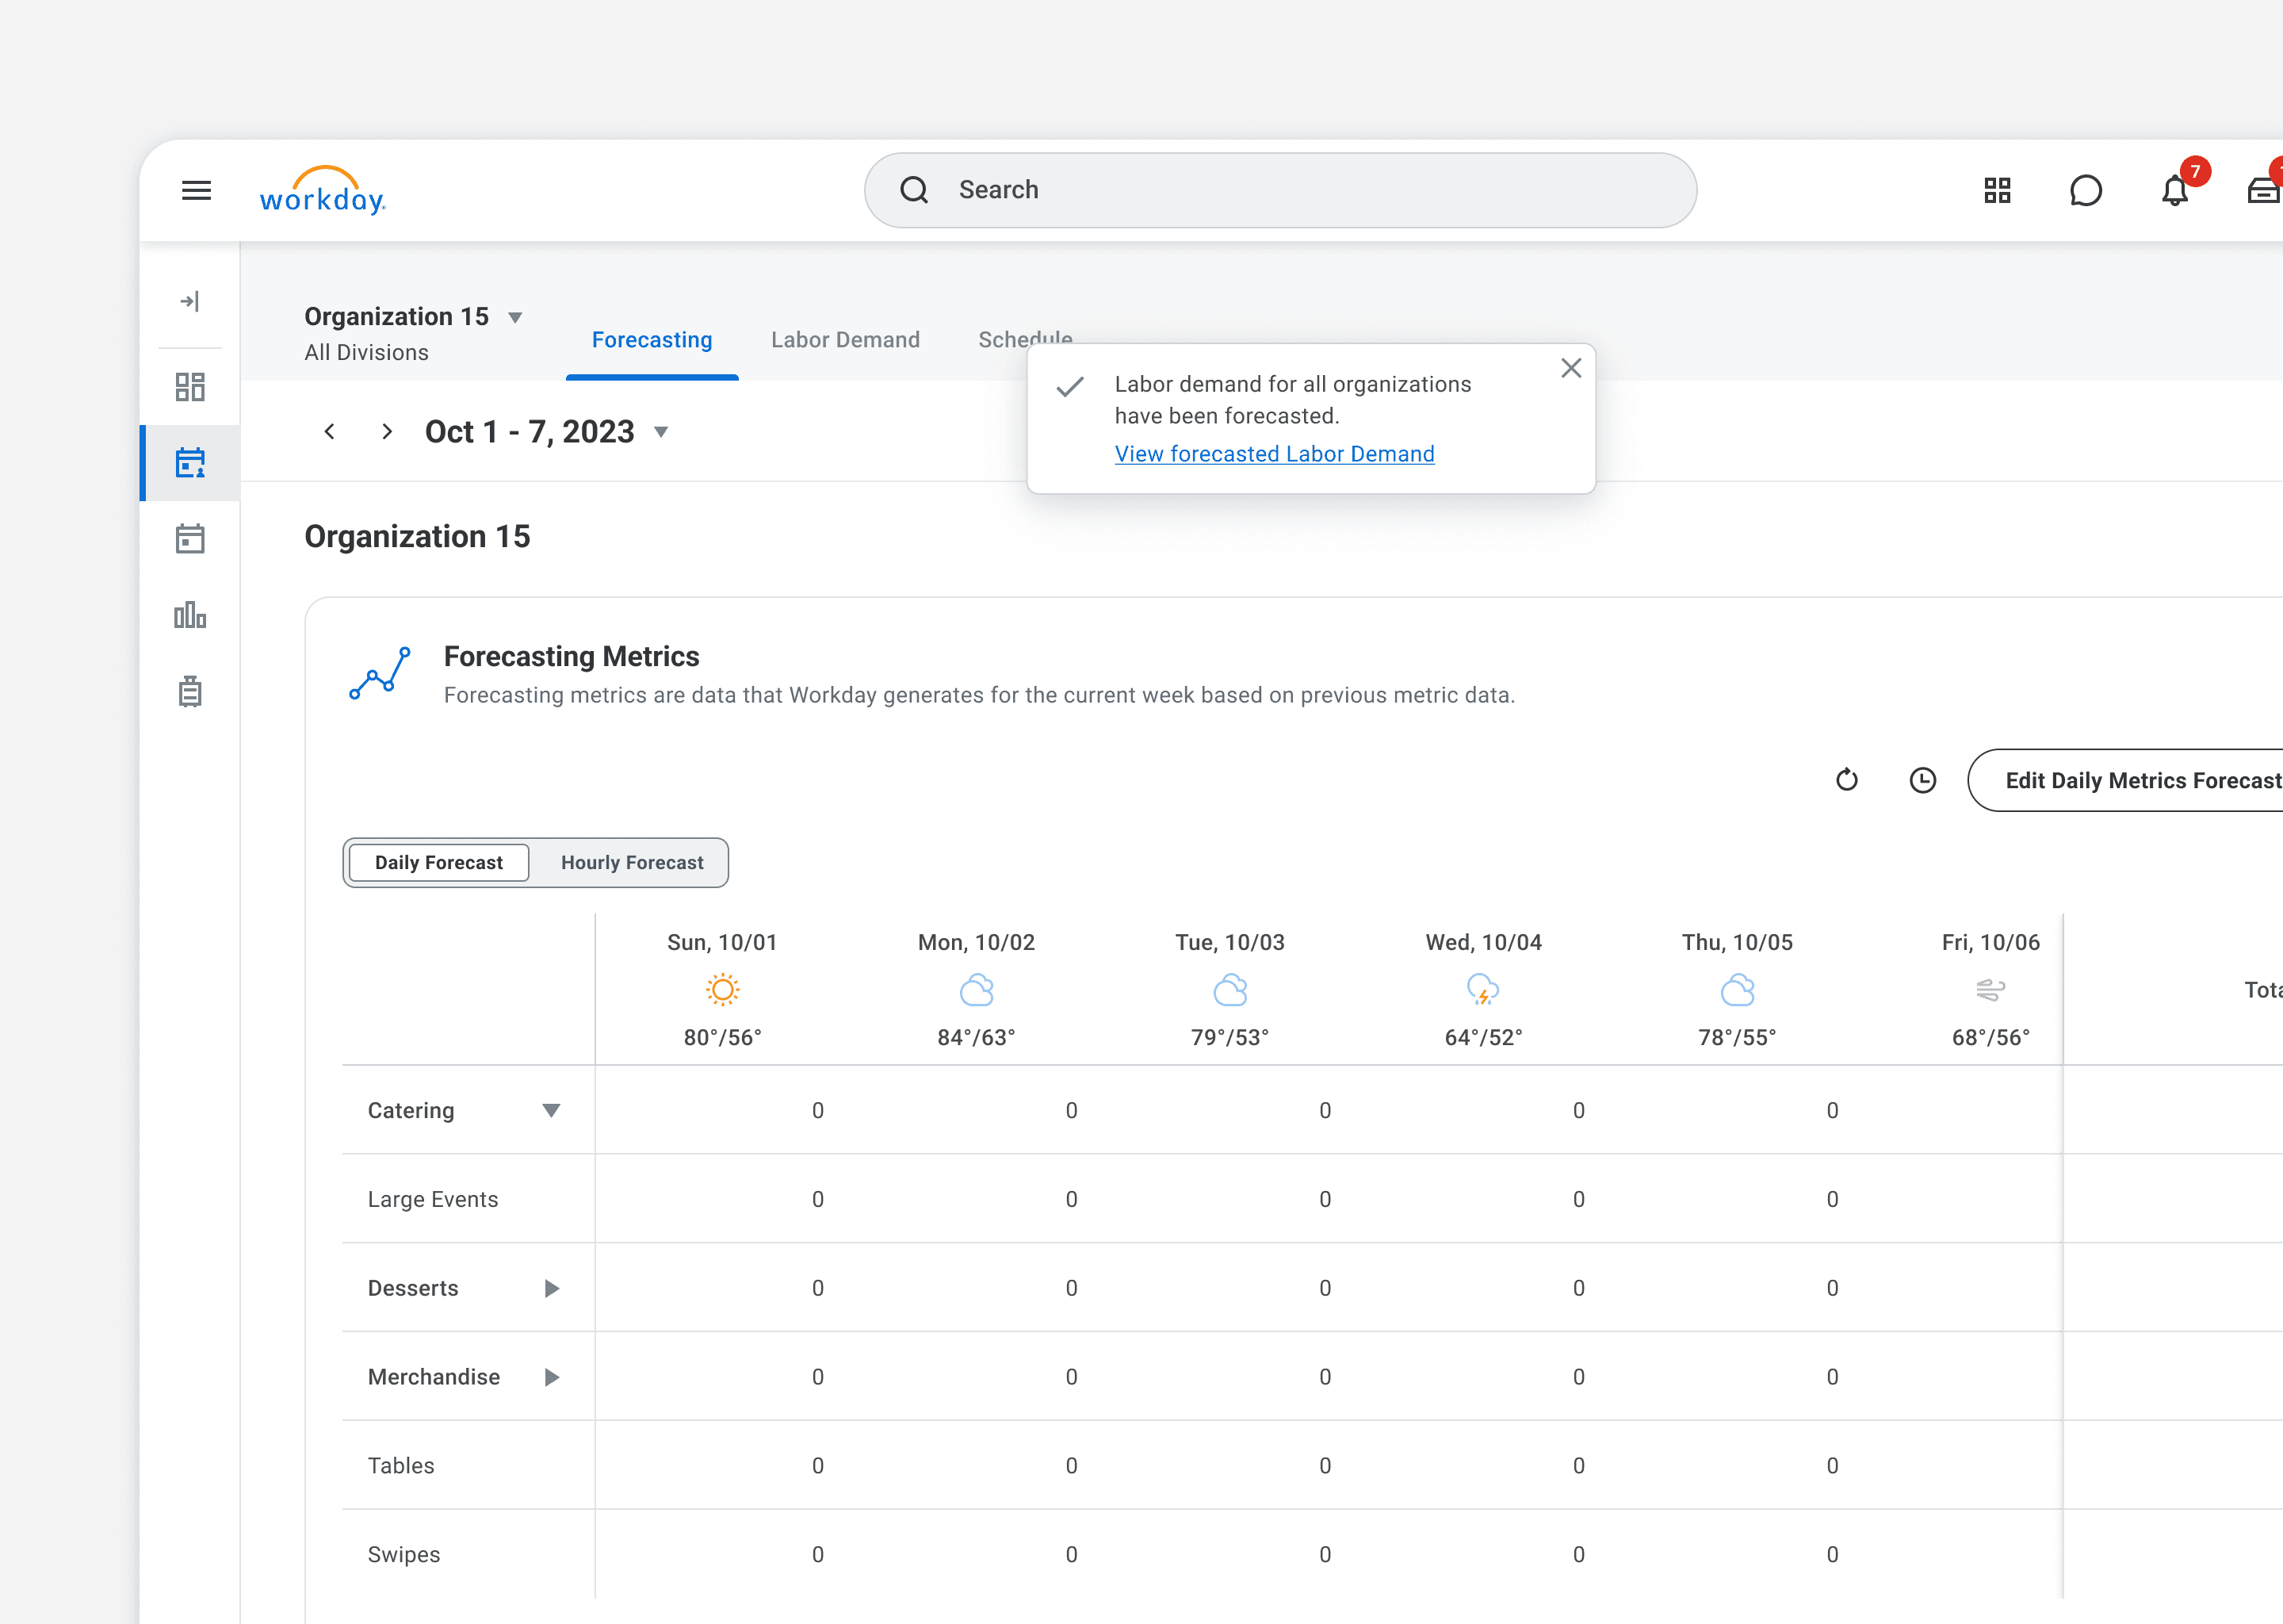The height and width of the screenshot is (1624, 2283).
Task: Switch to the Labor Demand tab
Action: (844, 340)
